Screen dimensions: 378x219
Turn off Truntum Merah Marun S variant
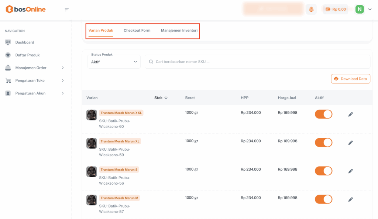[x=323, y=171]
